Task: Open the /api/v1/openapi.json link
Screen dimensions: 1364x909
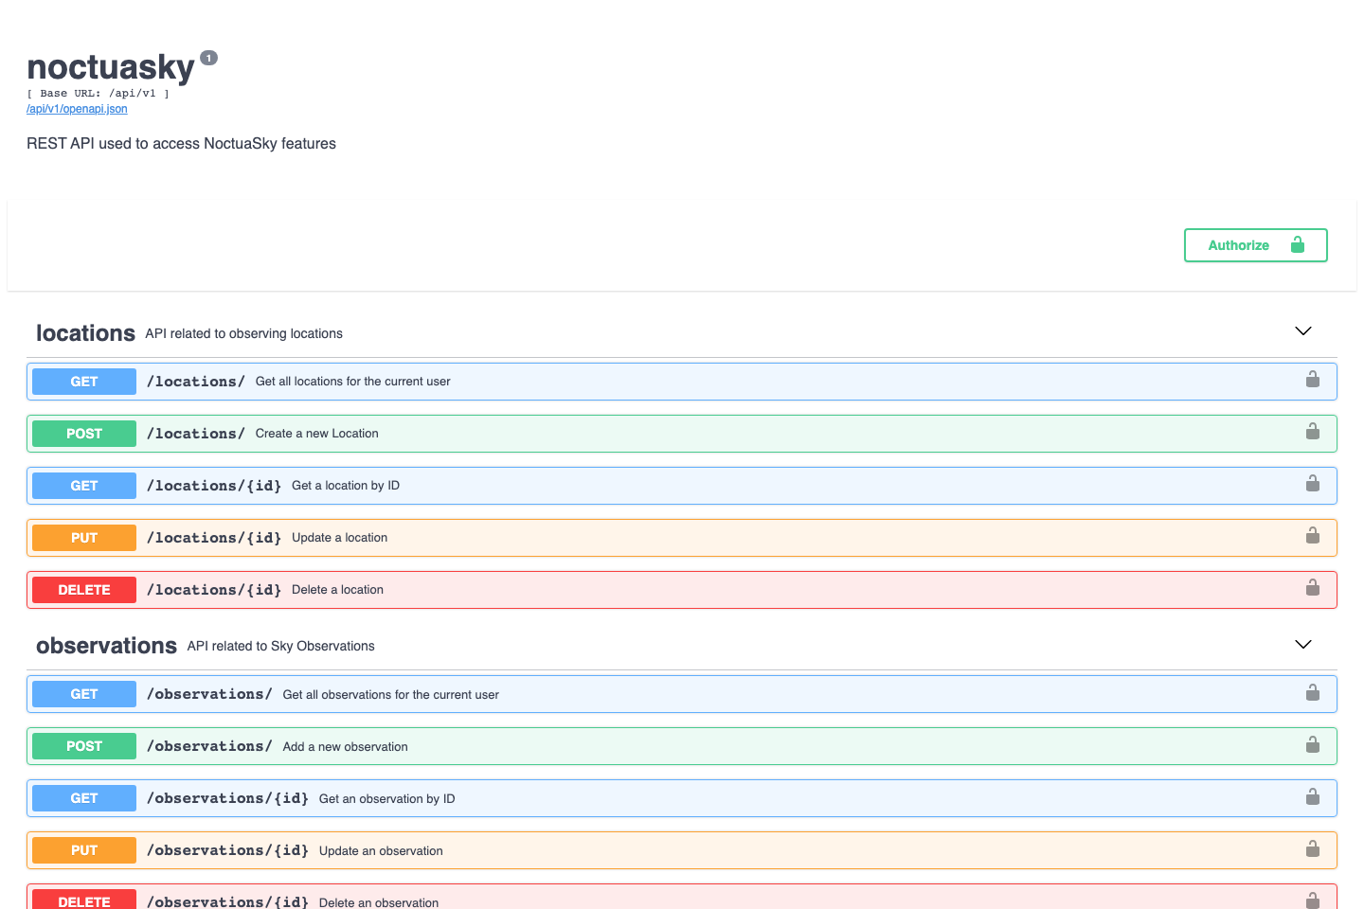Action: point(76,108)
